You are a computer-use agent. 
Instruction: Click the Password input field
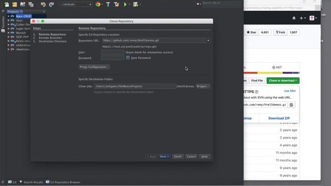(113, 58)
